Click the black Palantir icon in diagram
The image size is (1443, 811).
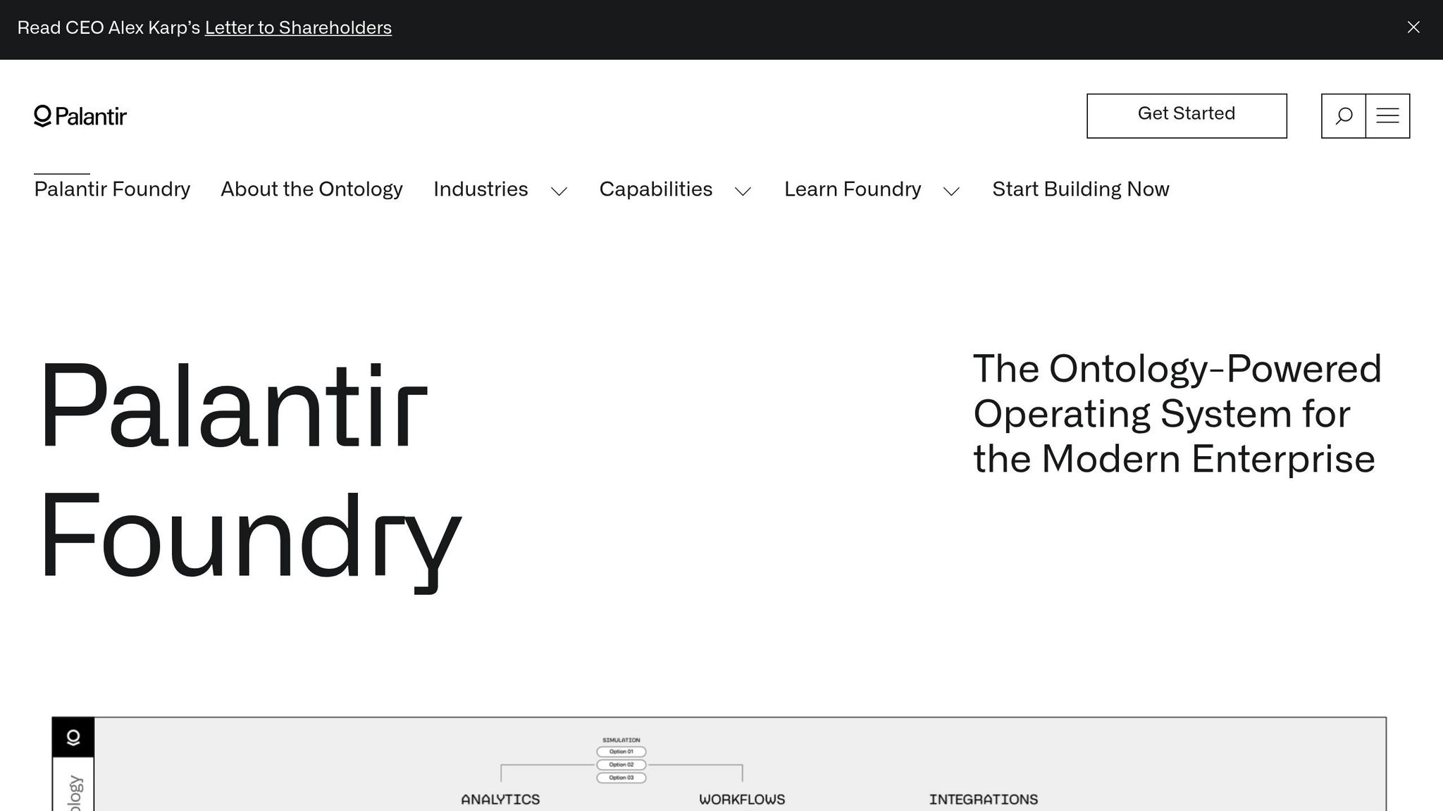(x=73, y=737)
